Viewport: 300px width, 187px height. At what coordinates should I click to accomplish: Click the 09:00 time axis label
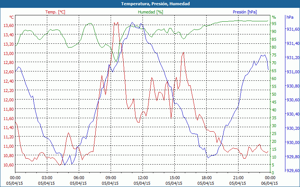click(111, 178)
